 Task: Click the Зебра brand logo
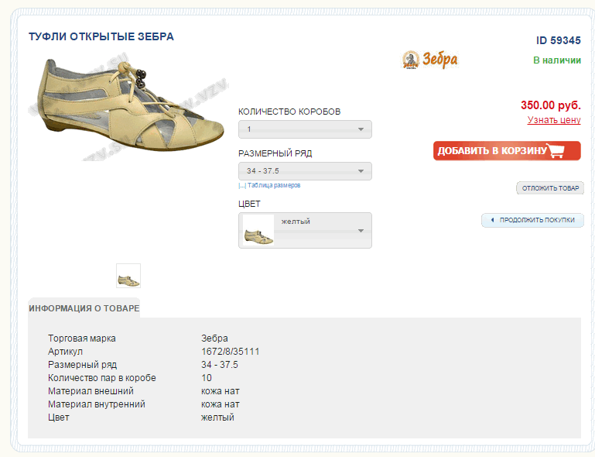tap(430, 60)
